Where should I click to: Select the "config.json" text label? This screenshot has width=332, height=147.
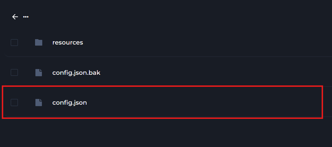69,103
